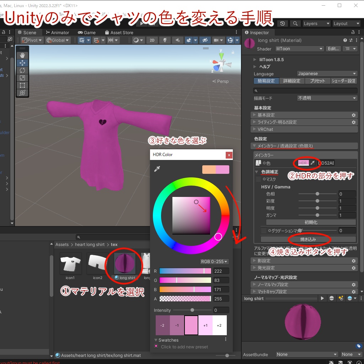Toggle preview lighting icon
This screenshot has width=364, height=364.
click(341, 298)
